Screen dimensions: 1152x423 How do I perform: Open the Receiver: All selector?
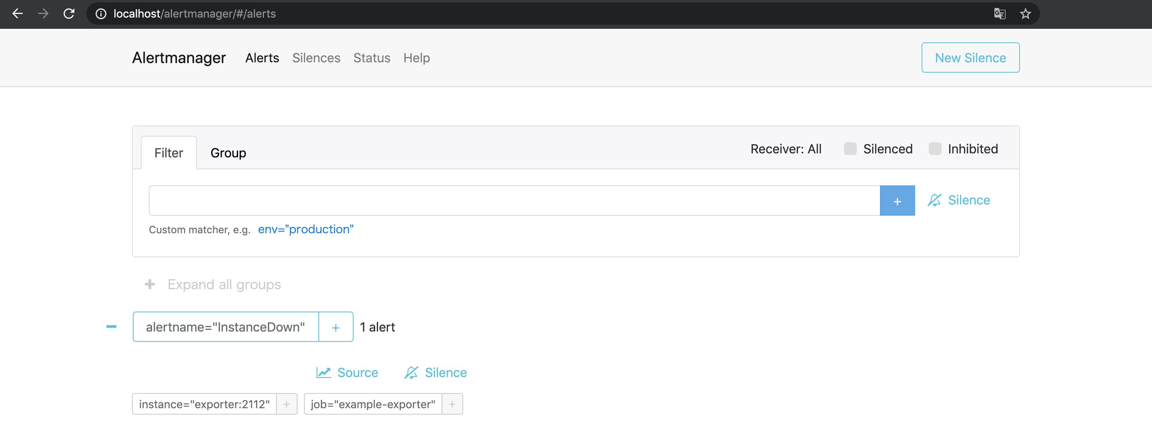click(786, 149)
